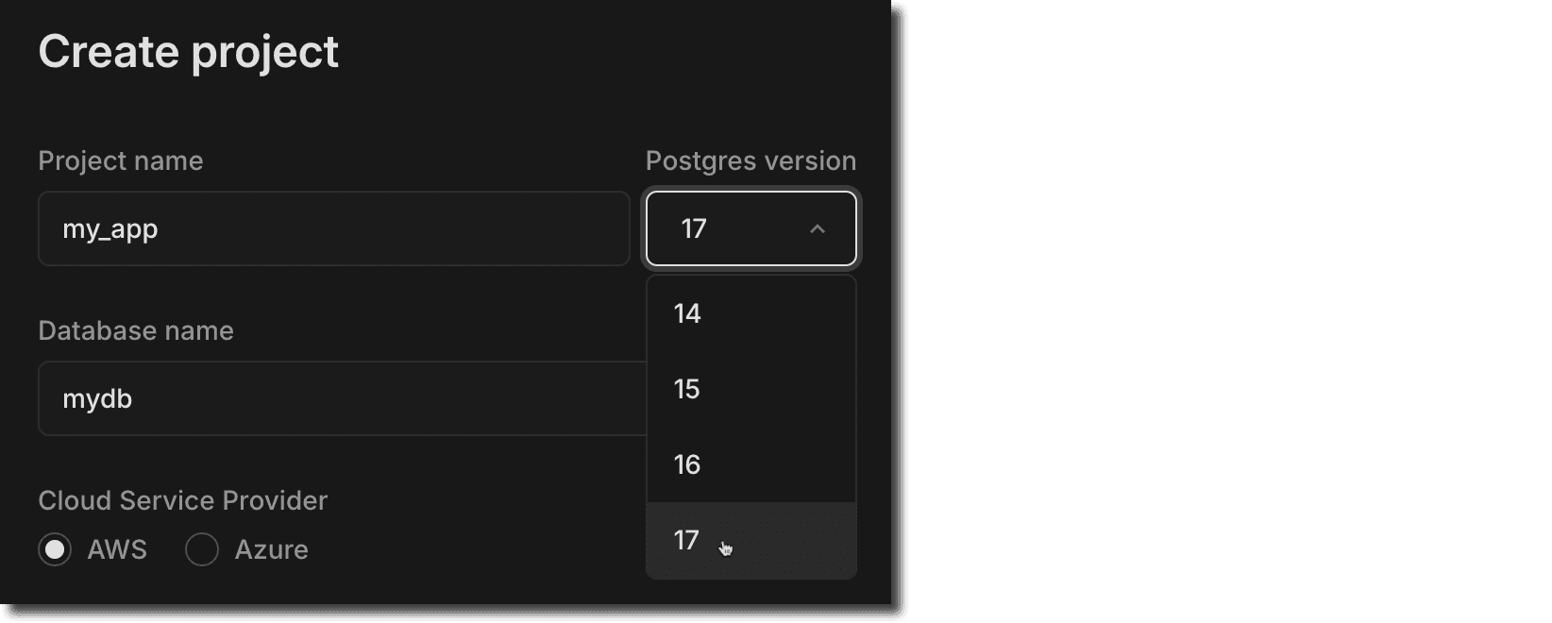Focus the Database name input field
The height and width of the screenshot is (623, 1552).
pyautogui.click(x=340, y=398)
